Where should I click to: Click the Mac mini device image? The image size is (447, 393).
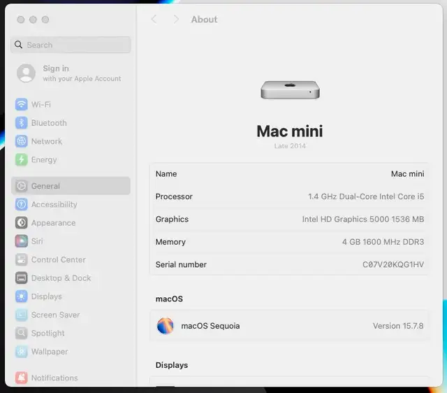click(x=290, y=90)
